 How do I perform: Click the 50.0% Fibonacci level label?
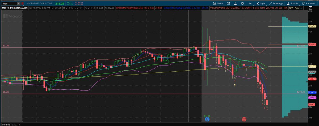[x=6, y=46]
